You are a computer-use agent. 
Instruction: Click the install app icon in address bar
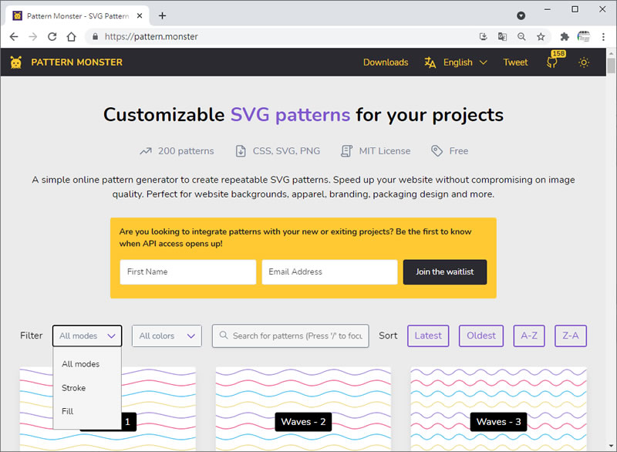[484, 36]
